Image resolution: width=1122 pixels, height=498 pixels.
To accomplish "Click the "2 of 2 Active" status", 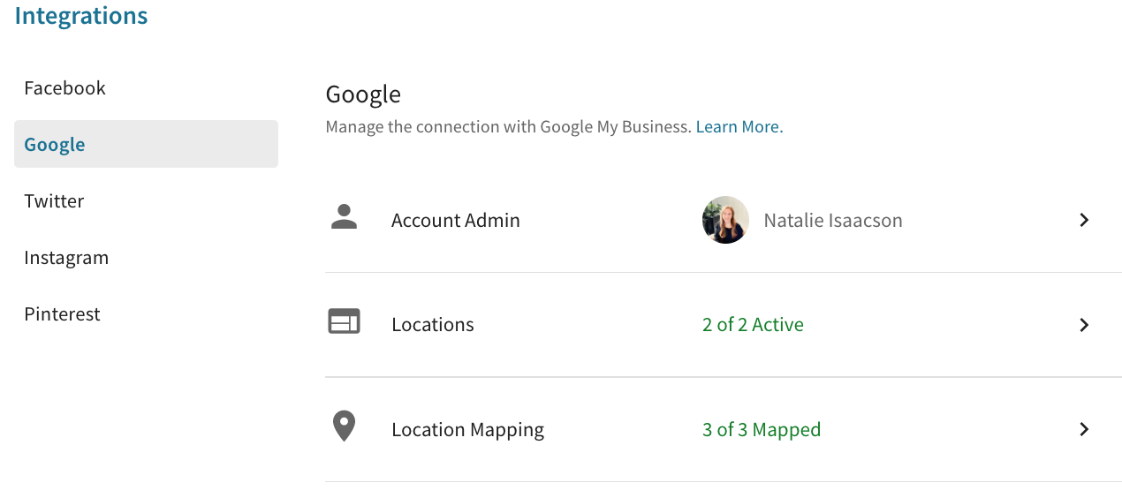I will click(753, 324).
